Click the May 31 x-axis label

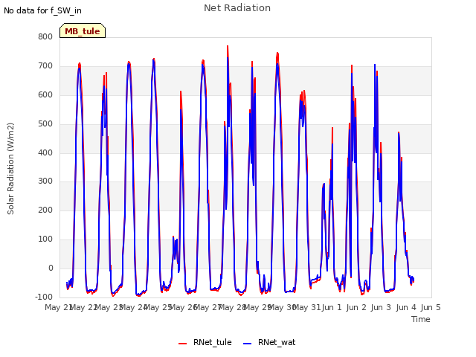coord(307,307)
